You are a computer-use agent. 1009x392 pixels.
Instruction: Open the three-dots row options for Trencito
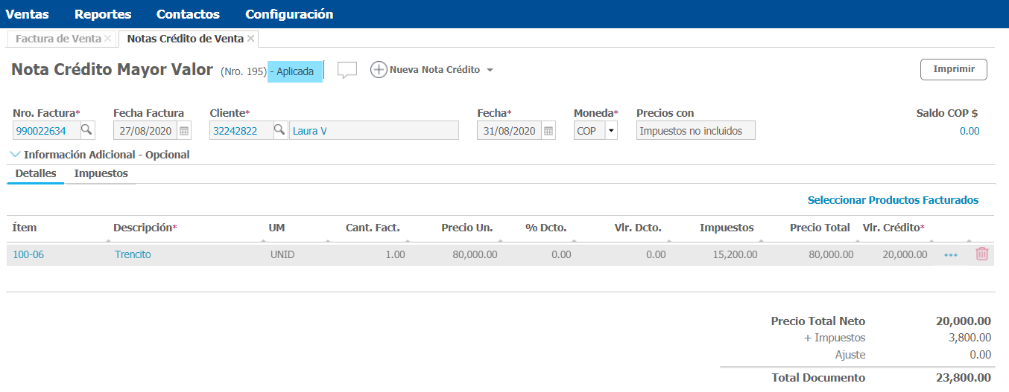(x=951, y=255)
